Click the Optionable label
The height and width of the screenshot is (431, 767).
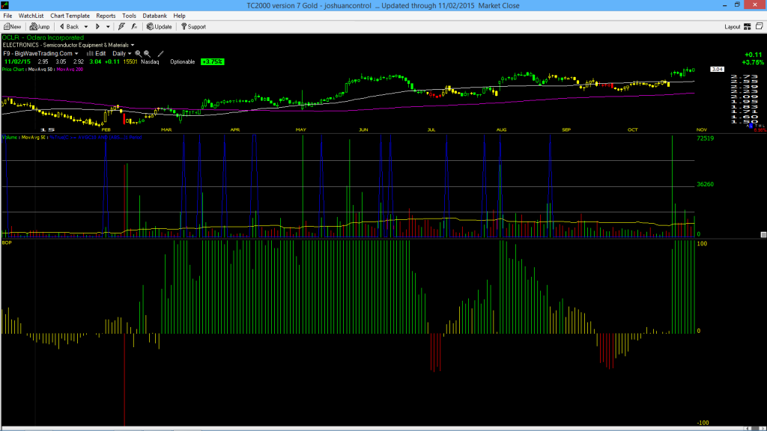[x=183, y=62]
